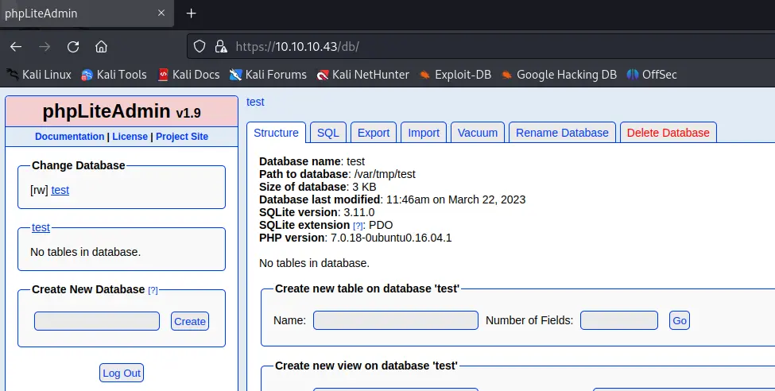
Task: Open the Rename Database tab
Action: click(563, 133)
